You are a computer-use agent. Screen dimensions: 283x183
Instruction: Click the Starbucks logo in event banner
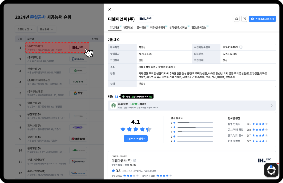(x=113, y=105)
